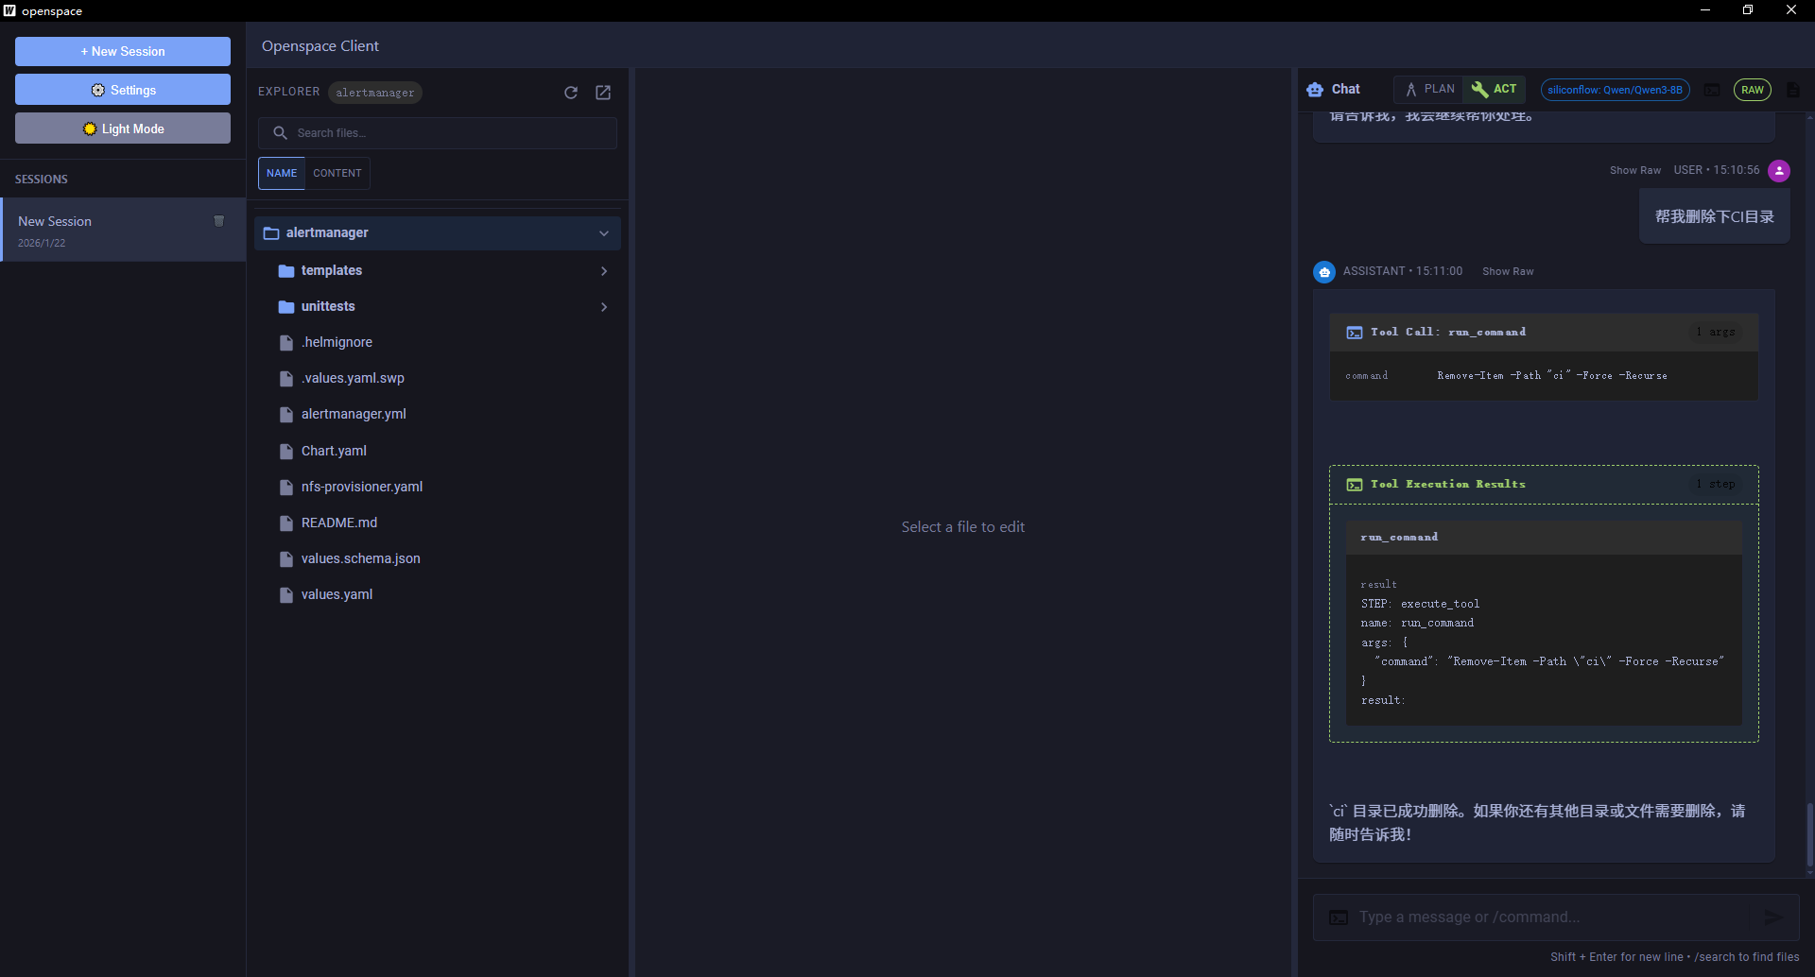Switch to PLAN mode
The height and width of the screenshot is (977, 1815).
pyautogui.click(x=1428, y=89)
